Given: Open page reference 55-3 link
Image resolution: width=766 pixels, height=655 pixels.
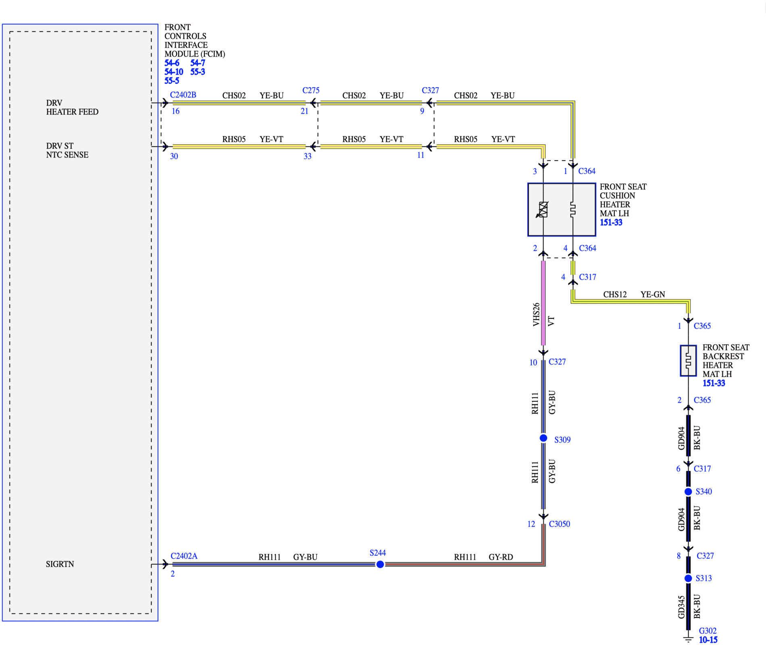Looking at the screenshot, I should tap(198, 72).
